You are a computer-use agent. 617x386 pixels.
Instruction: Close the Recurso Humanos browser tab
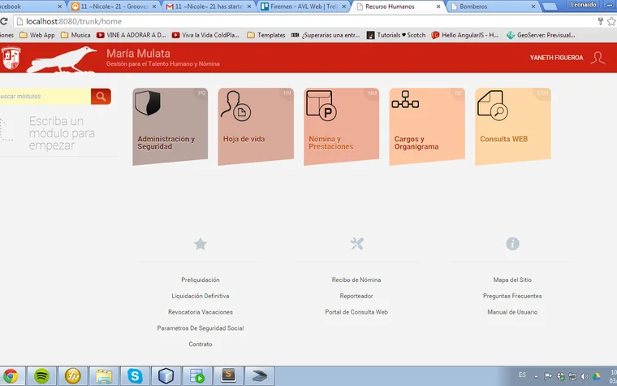(x=438, y=7)
